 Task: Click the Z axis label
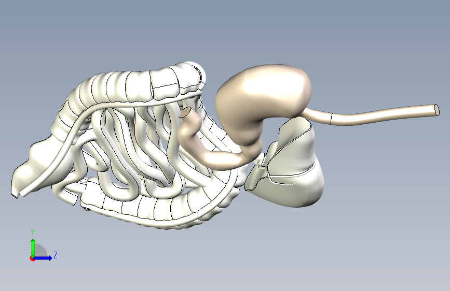pos(56,255)
